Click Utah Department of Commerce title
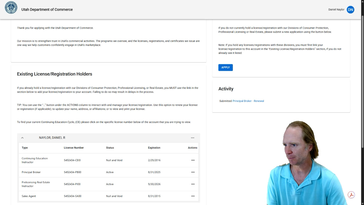The height and width of the screenshot is (205, 364). tap(47, 9)
